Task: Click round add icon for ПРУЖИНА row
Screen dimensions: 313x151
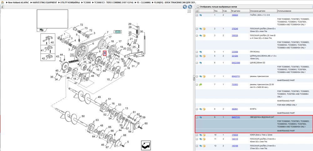Action: tap(197, 52)
